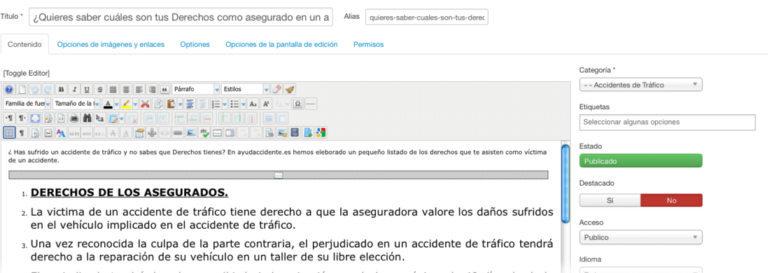Apply italic formatting
The width and height of the screenshot is (770, 273).
(75, 90)
